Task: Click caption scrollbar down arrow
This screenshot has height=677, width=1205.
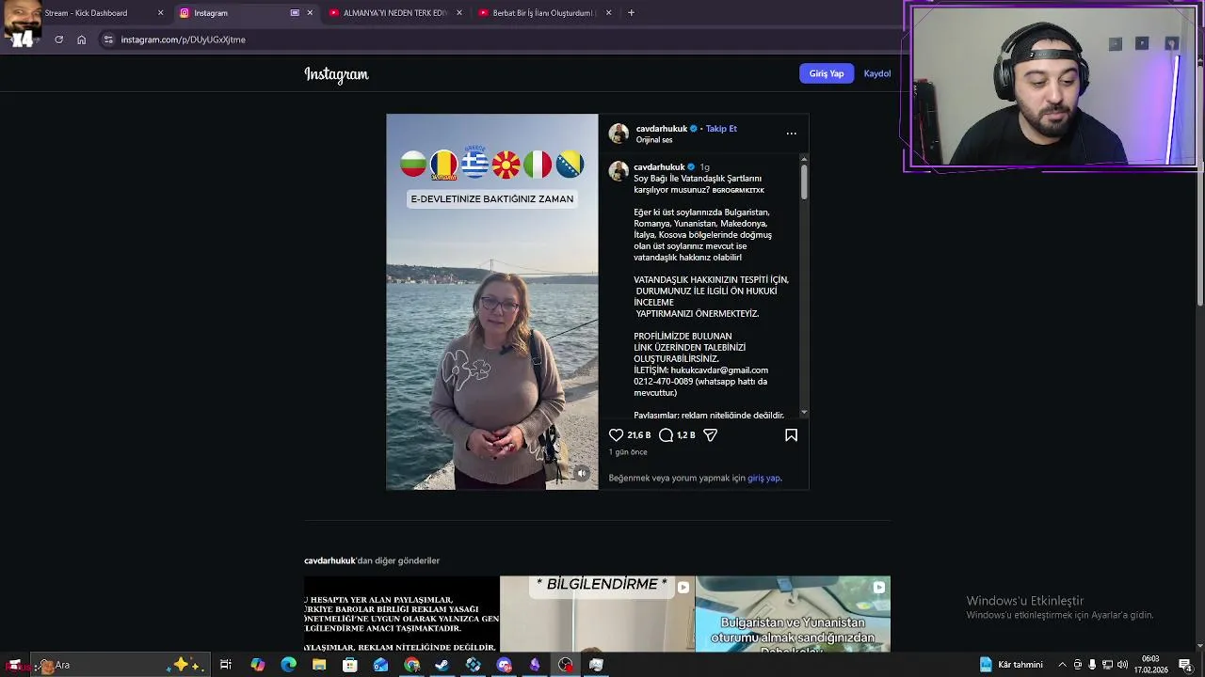Action: pyautogui.click(x=804, y=413)
